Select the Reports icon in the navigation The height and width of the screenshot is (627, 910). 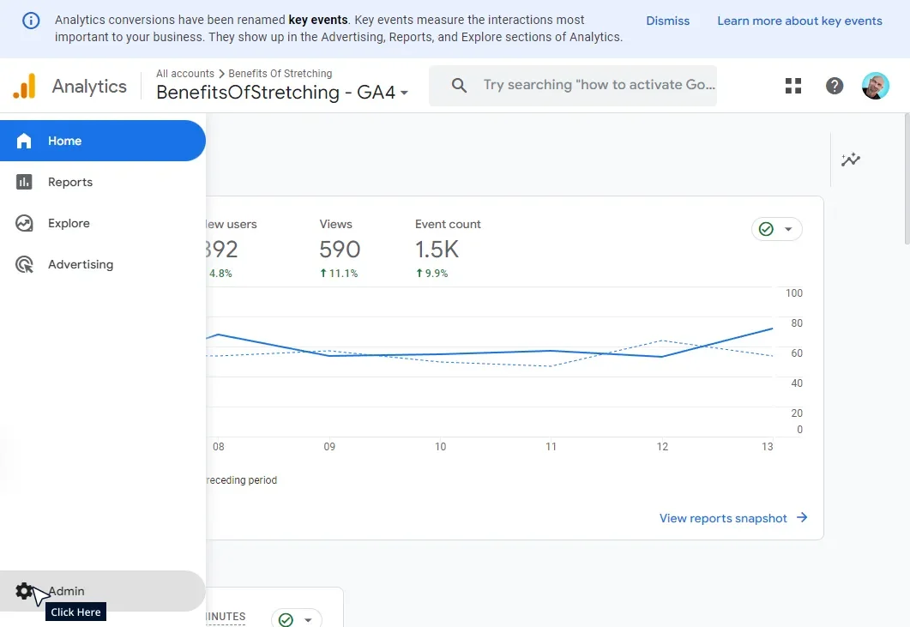tap(24, 182)
